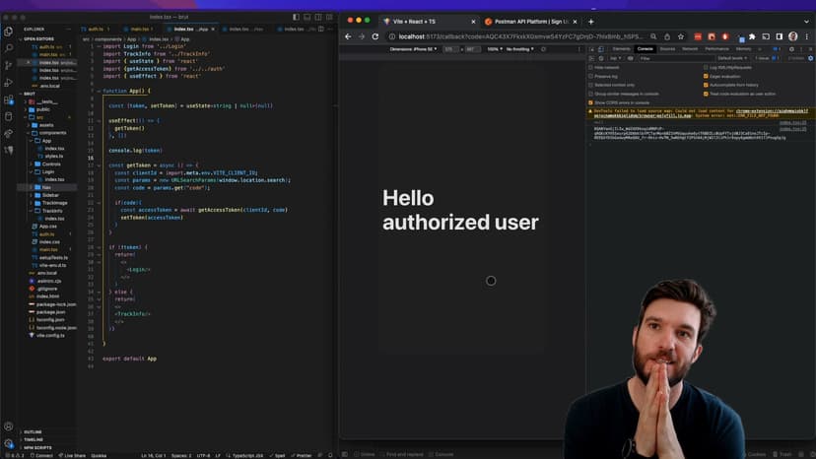
Task: Click the Accounts icon in activity bar
Action: [x=9, y=426]
